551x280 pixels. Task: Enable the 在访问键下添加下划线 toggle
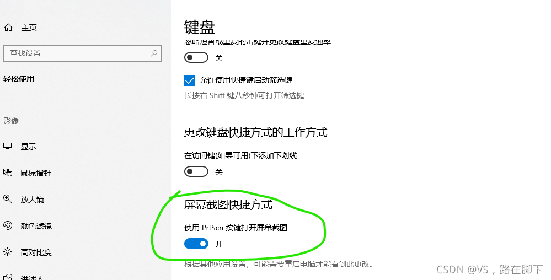pos(196,171)
